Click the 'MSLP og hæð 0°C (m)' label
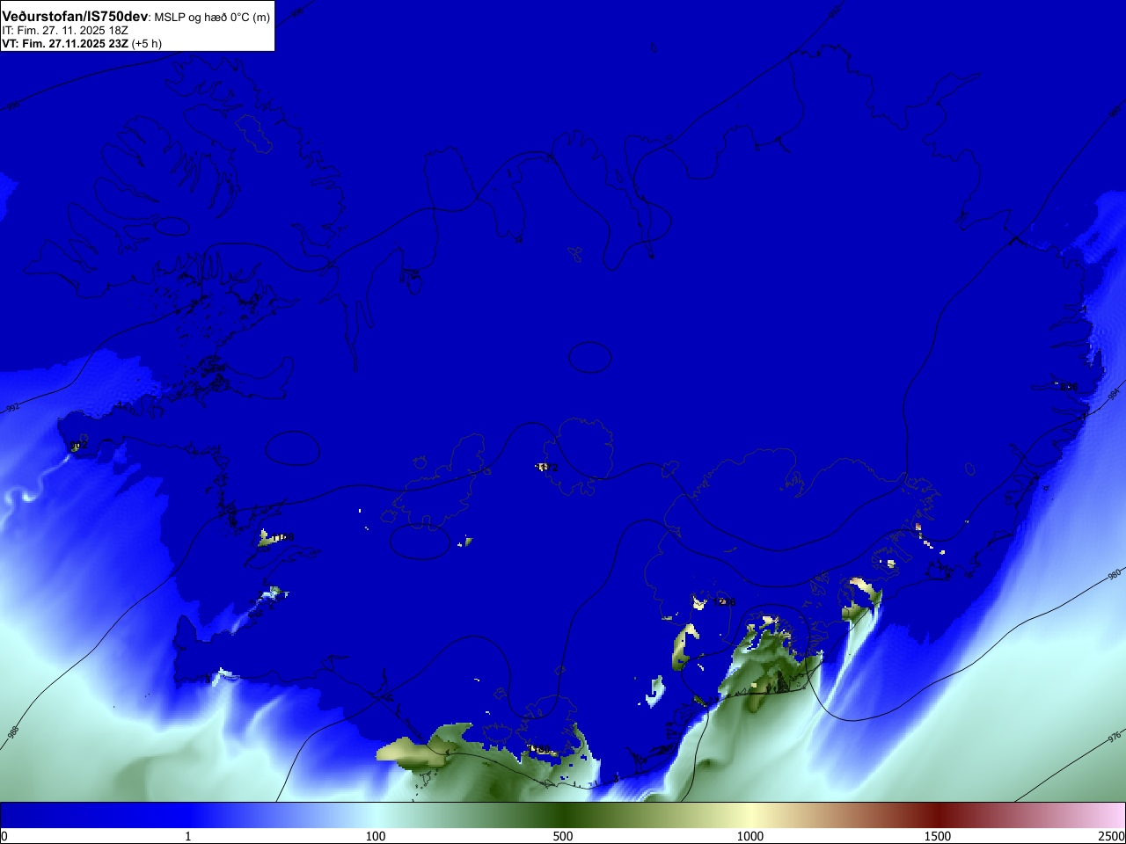This screenshot has width=1126, height=844. coord(212,18)
